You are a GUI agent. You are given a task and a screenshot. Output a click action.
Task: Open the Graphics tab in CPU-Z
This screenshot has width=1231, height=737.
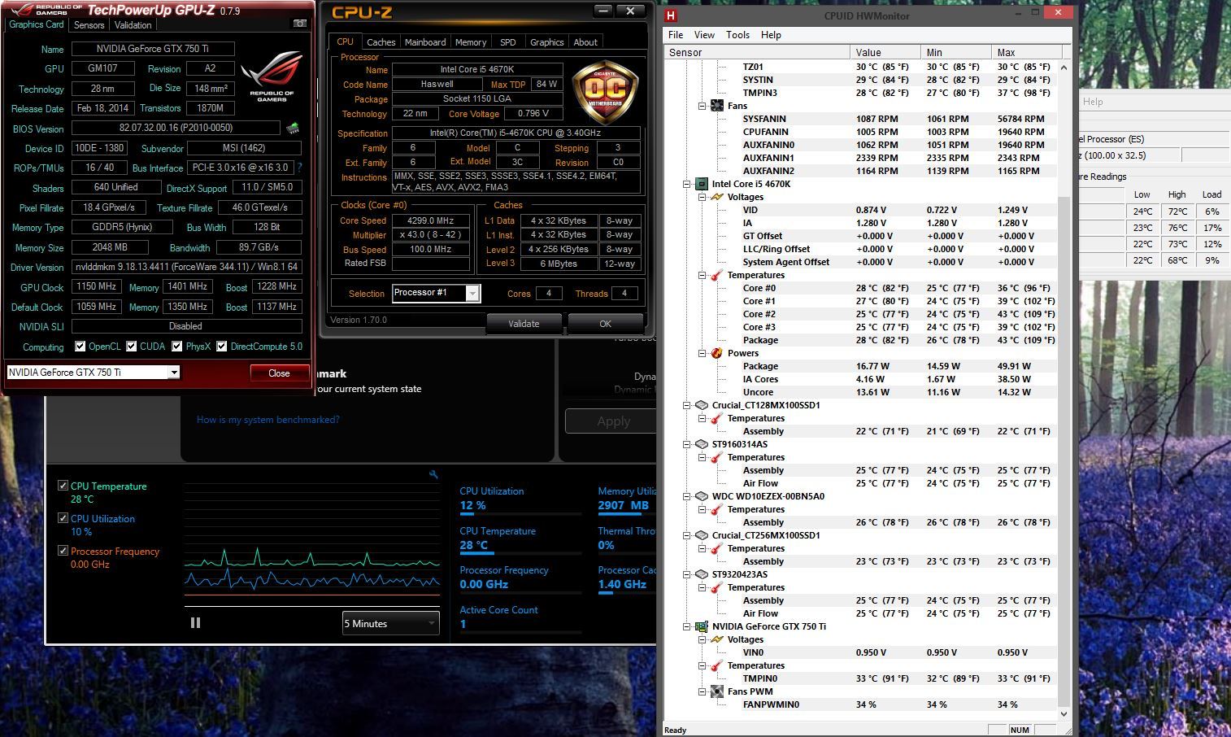[x=546, y=42]
